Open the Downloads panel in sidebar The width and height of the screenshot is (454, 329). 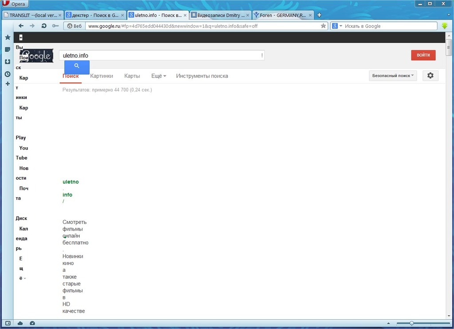coord(8,62)
